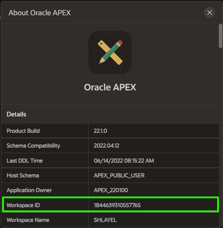Click the 'Product Build' label
Viewport: 223px width, 228px height.
coord(23,131)
